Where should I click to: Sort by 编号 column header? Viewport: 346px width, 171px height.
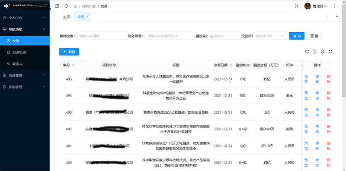69,65
